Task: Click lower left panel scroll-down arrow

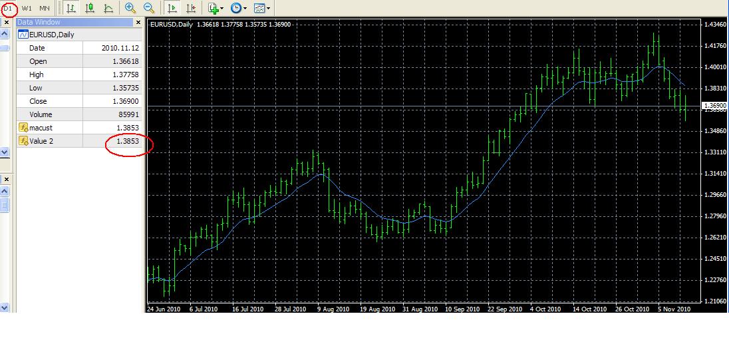Action: click(5, 307)
